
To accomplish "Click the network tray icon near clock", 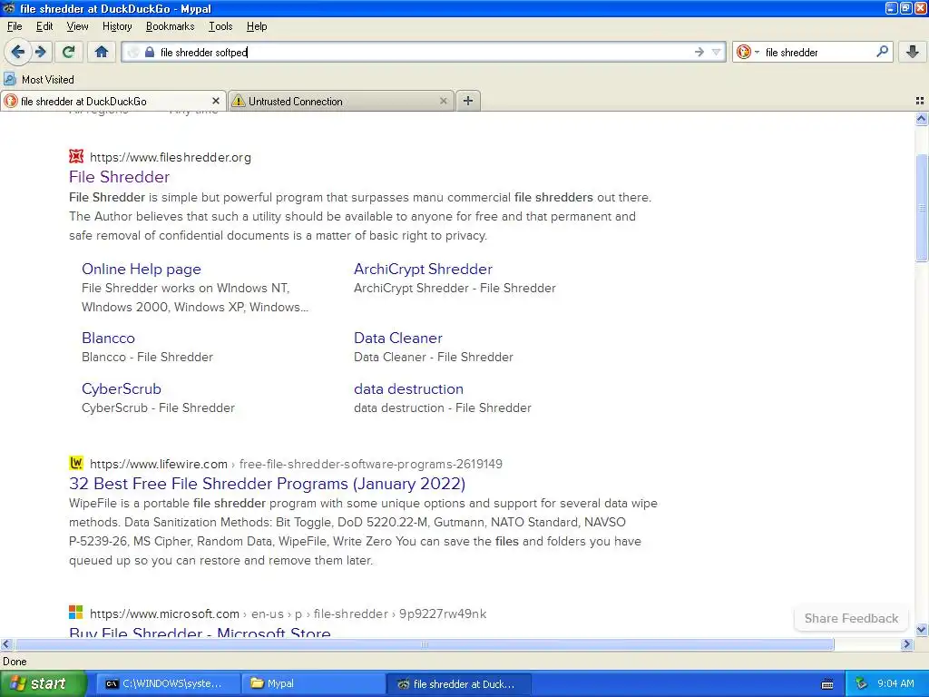I will pyautogui.click(x=861, y=683).
